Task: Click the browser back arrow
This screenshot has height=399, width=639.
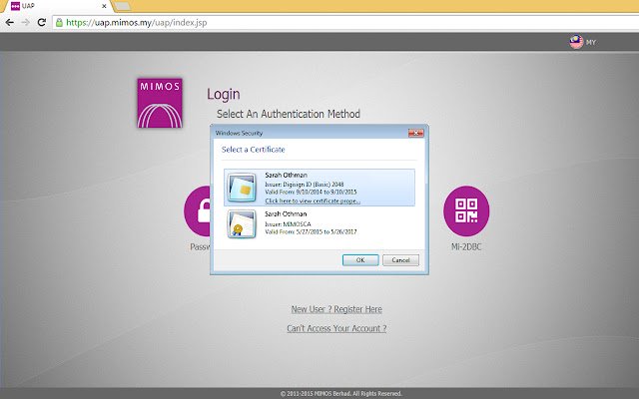Action: 9,22
